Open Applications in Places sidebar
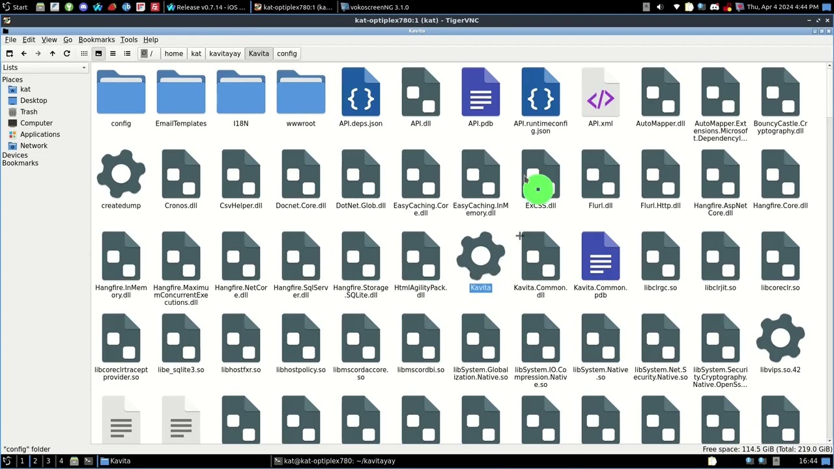 click(x=40, y=134)
